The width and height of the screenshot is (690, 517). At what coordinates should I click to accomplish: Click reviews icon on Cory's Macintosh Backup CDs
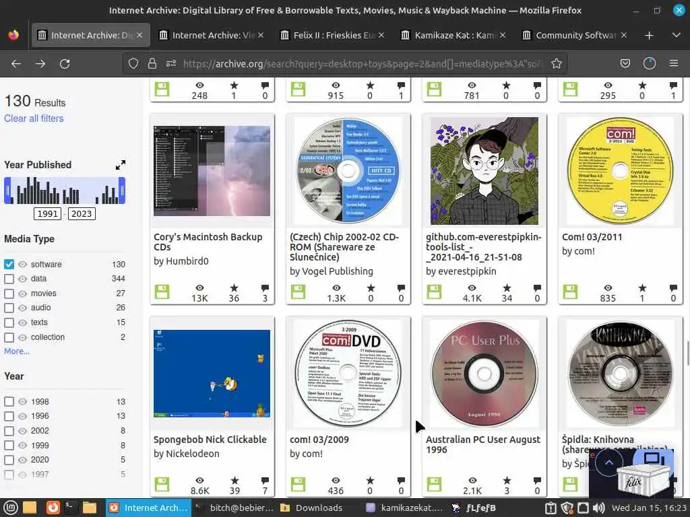coord(265,288)
